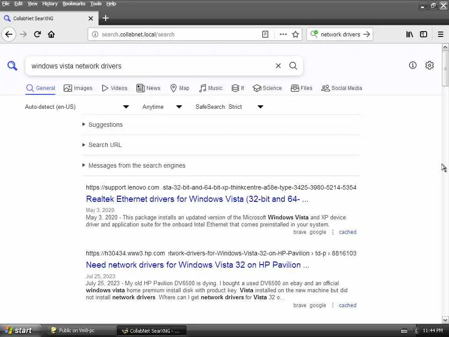This screenshot has width=449, height=337.
Task: Toggle the sidebar icon in toolbar
Action: pos(424,34)
